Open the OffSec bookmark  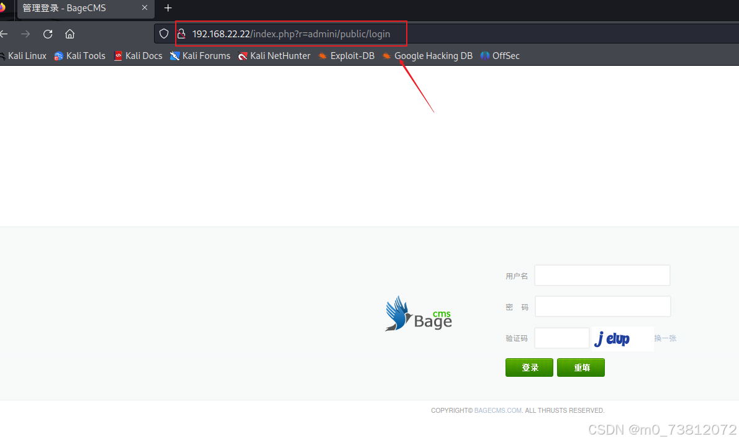[x=500, y=56]
